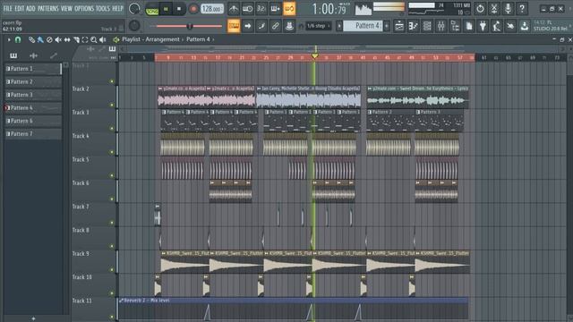This screenshot has width=573, height=322.
Task: Open the audio editor scissors icon
Action: 494,8
